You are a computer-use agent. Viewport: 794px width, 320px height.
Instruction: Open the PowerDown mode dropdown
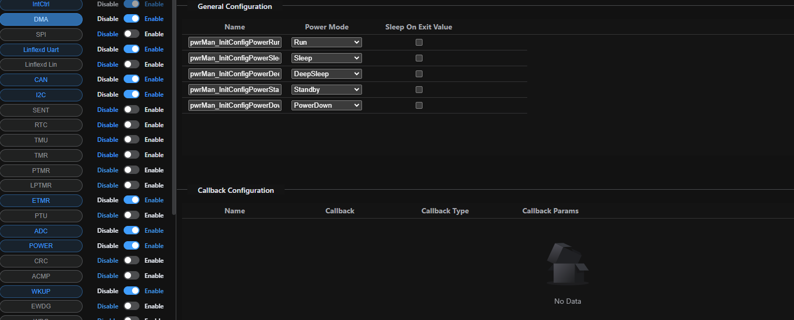click(326, 106)
